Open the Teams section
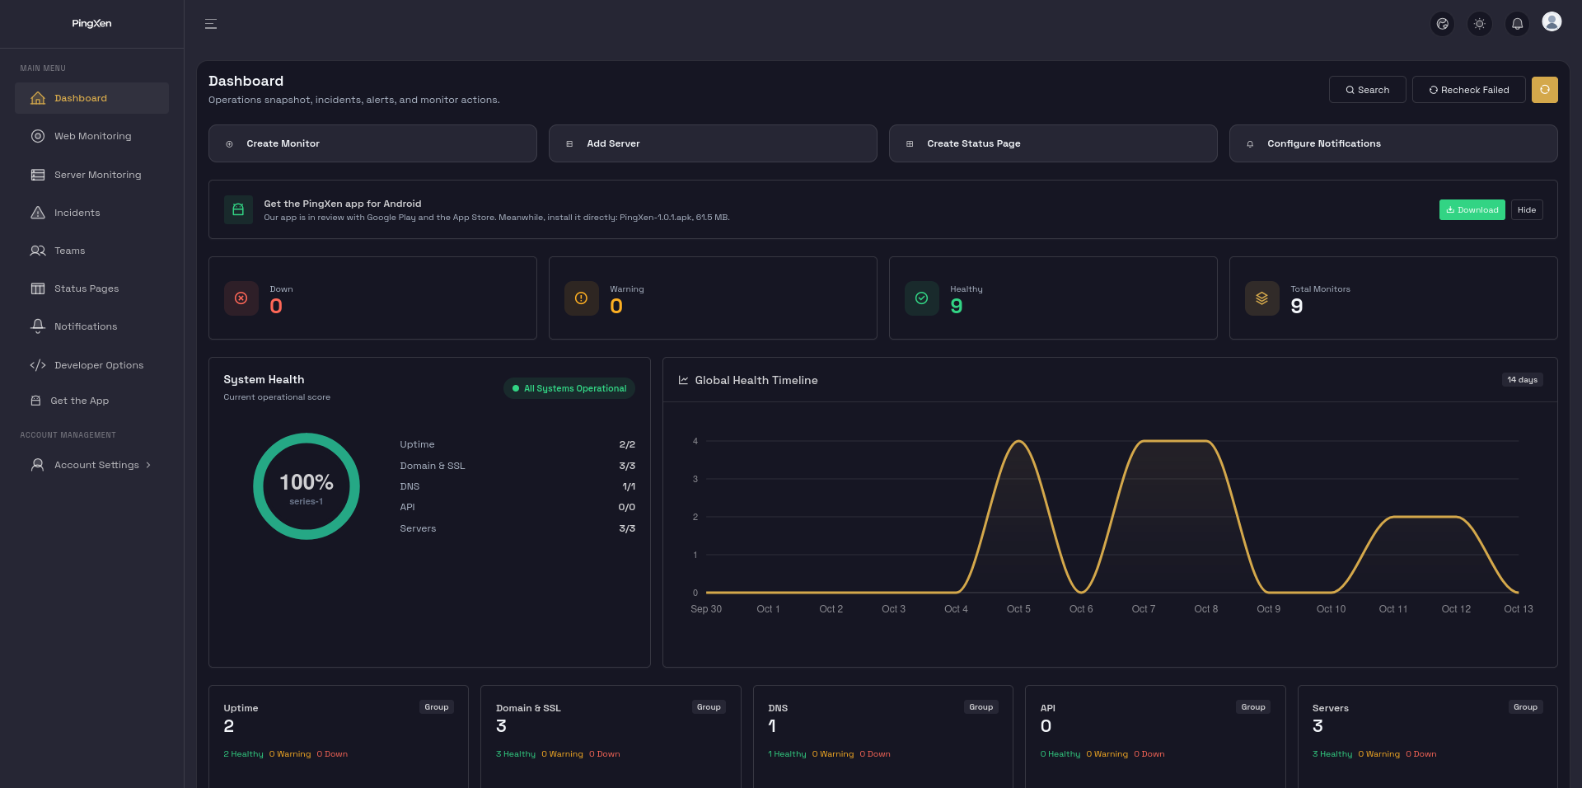This screenshot has height=788, width=1582. (x=91, y=251)
